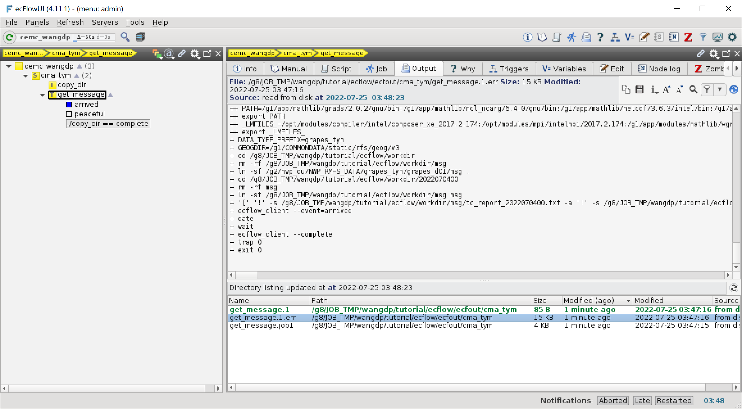This screenshot has width=742, height=409.
Task: Detach the right info panel
Action: click(x=726, y=54)
